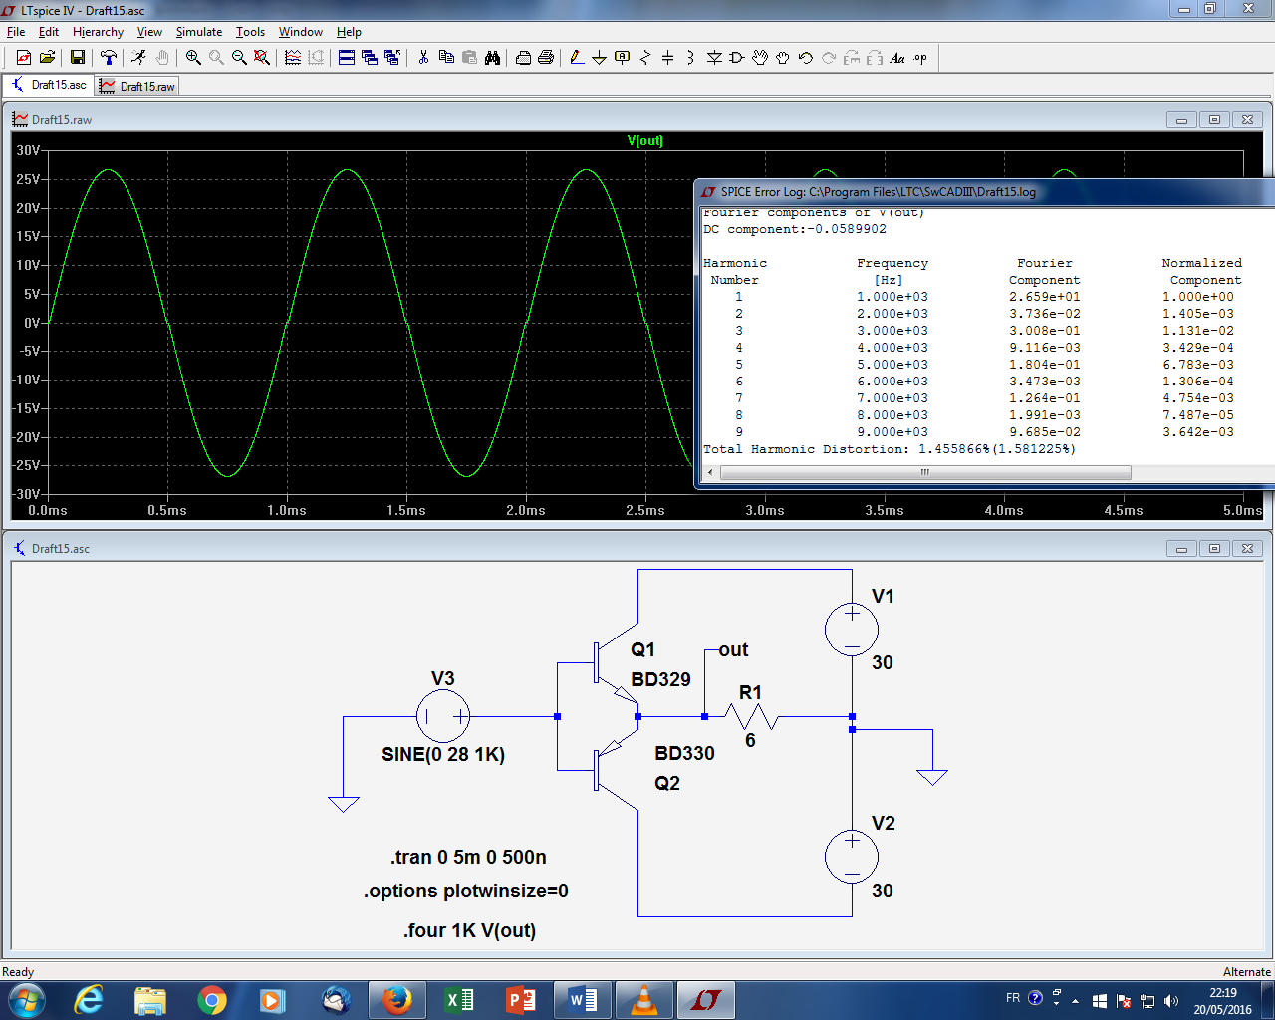The height and width of the screenshot is (1020, 1275).
Task: Open the Windows Start button
Action: (25, 999)
